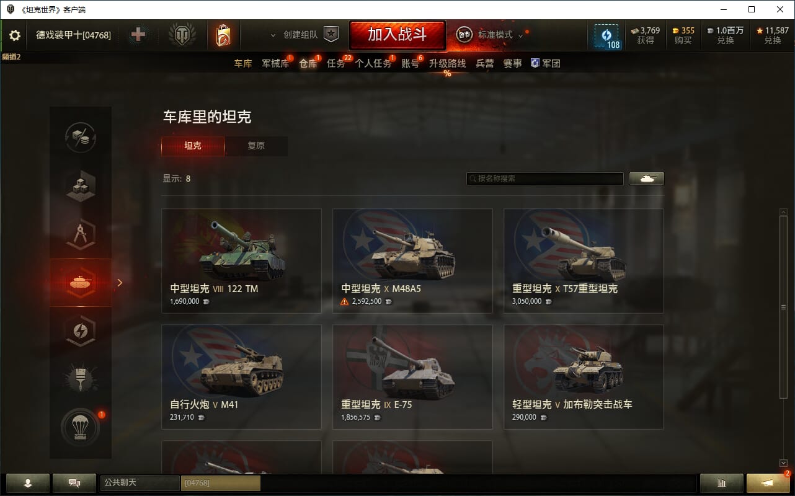Expand the tank sidebar chevron arrow
The width and height of the screenshot is (795, 496).
120,283
